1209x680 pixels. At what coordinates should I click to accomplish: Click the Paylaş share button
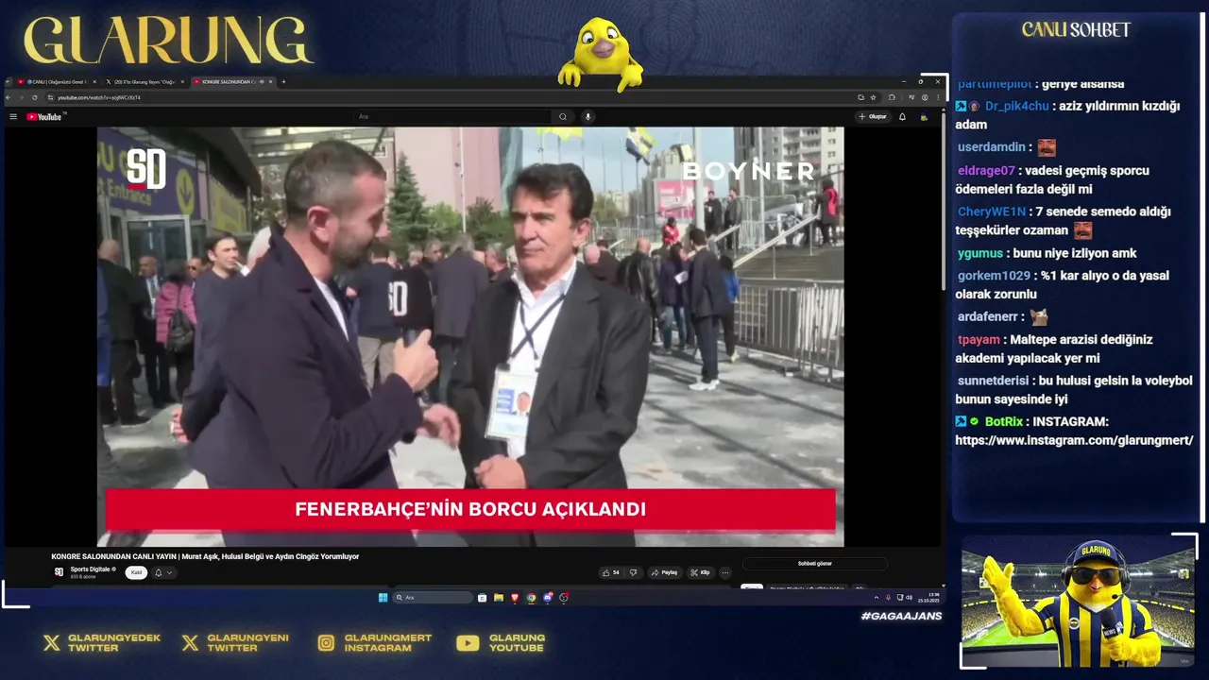click(664, 572)
